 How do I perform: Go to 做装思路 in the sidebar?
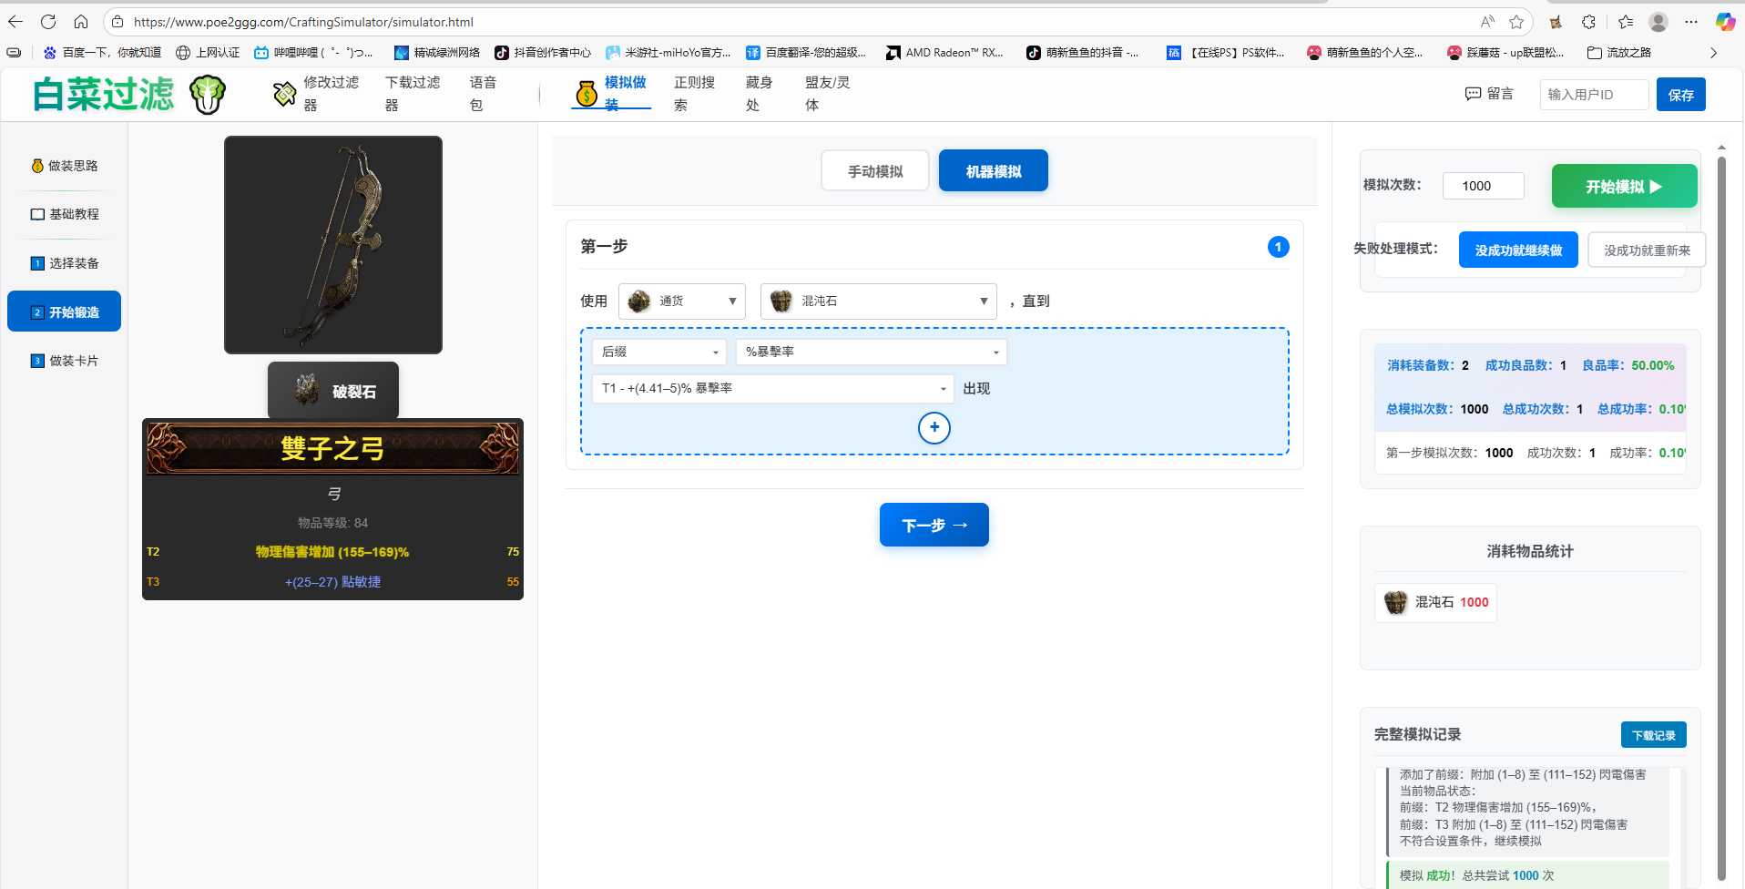point(65,166)
